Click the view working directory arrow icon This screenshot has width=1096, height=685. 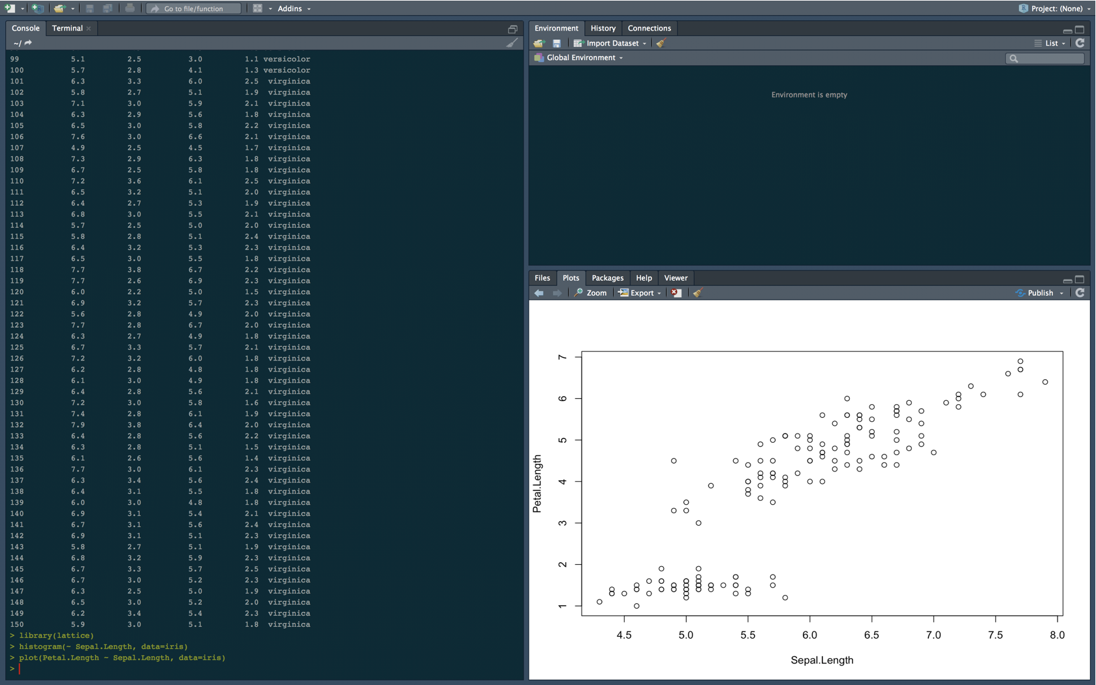click(x=28, y=43)
